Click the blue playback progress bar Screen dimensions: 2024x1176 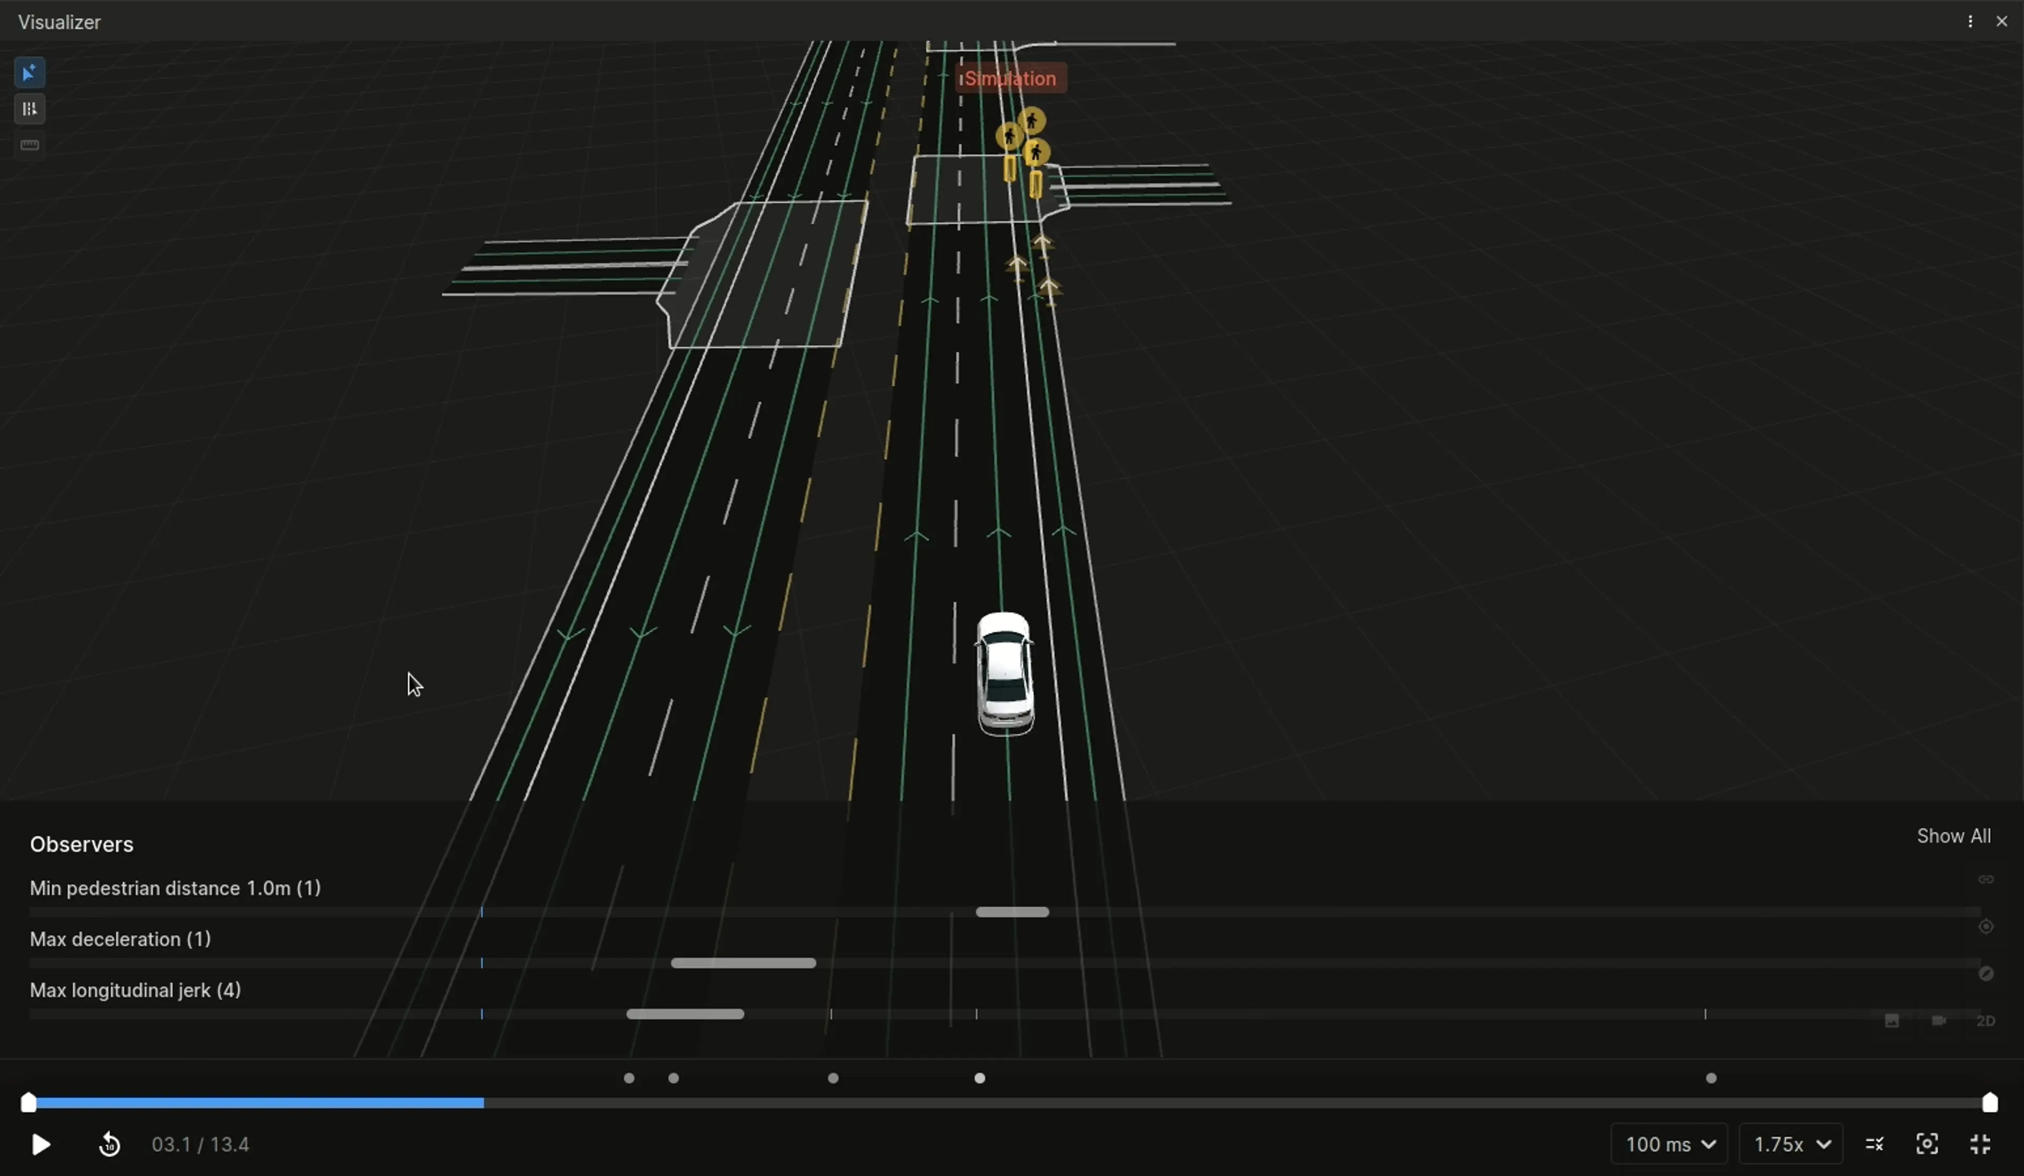coord(257,1104)
